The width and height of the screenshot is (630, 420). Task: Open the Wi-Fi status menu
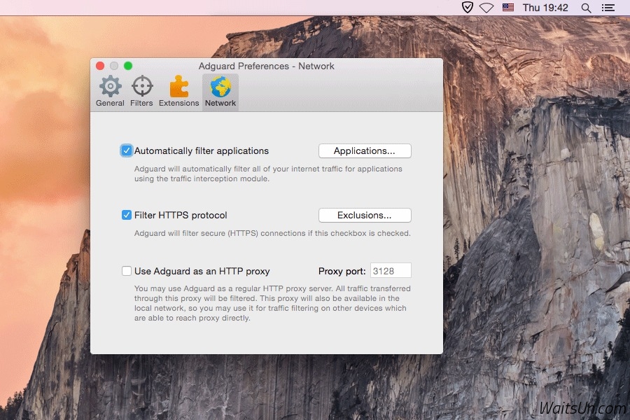pyautogui.click(x=488, y=8)
